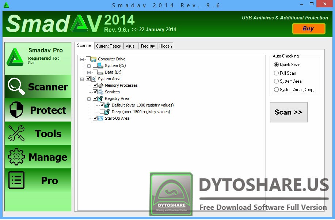Collapse the Registry Area tree node
335x220 pixels.
point(89,99)
